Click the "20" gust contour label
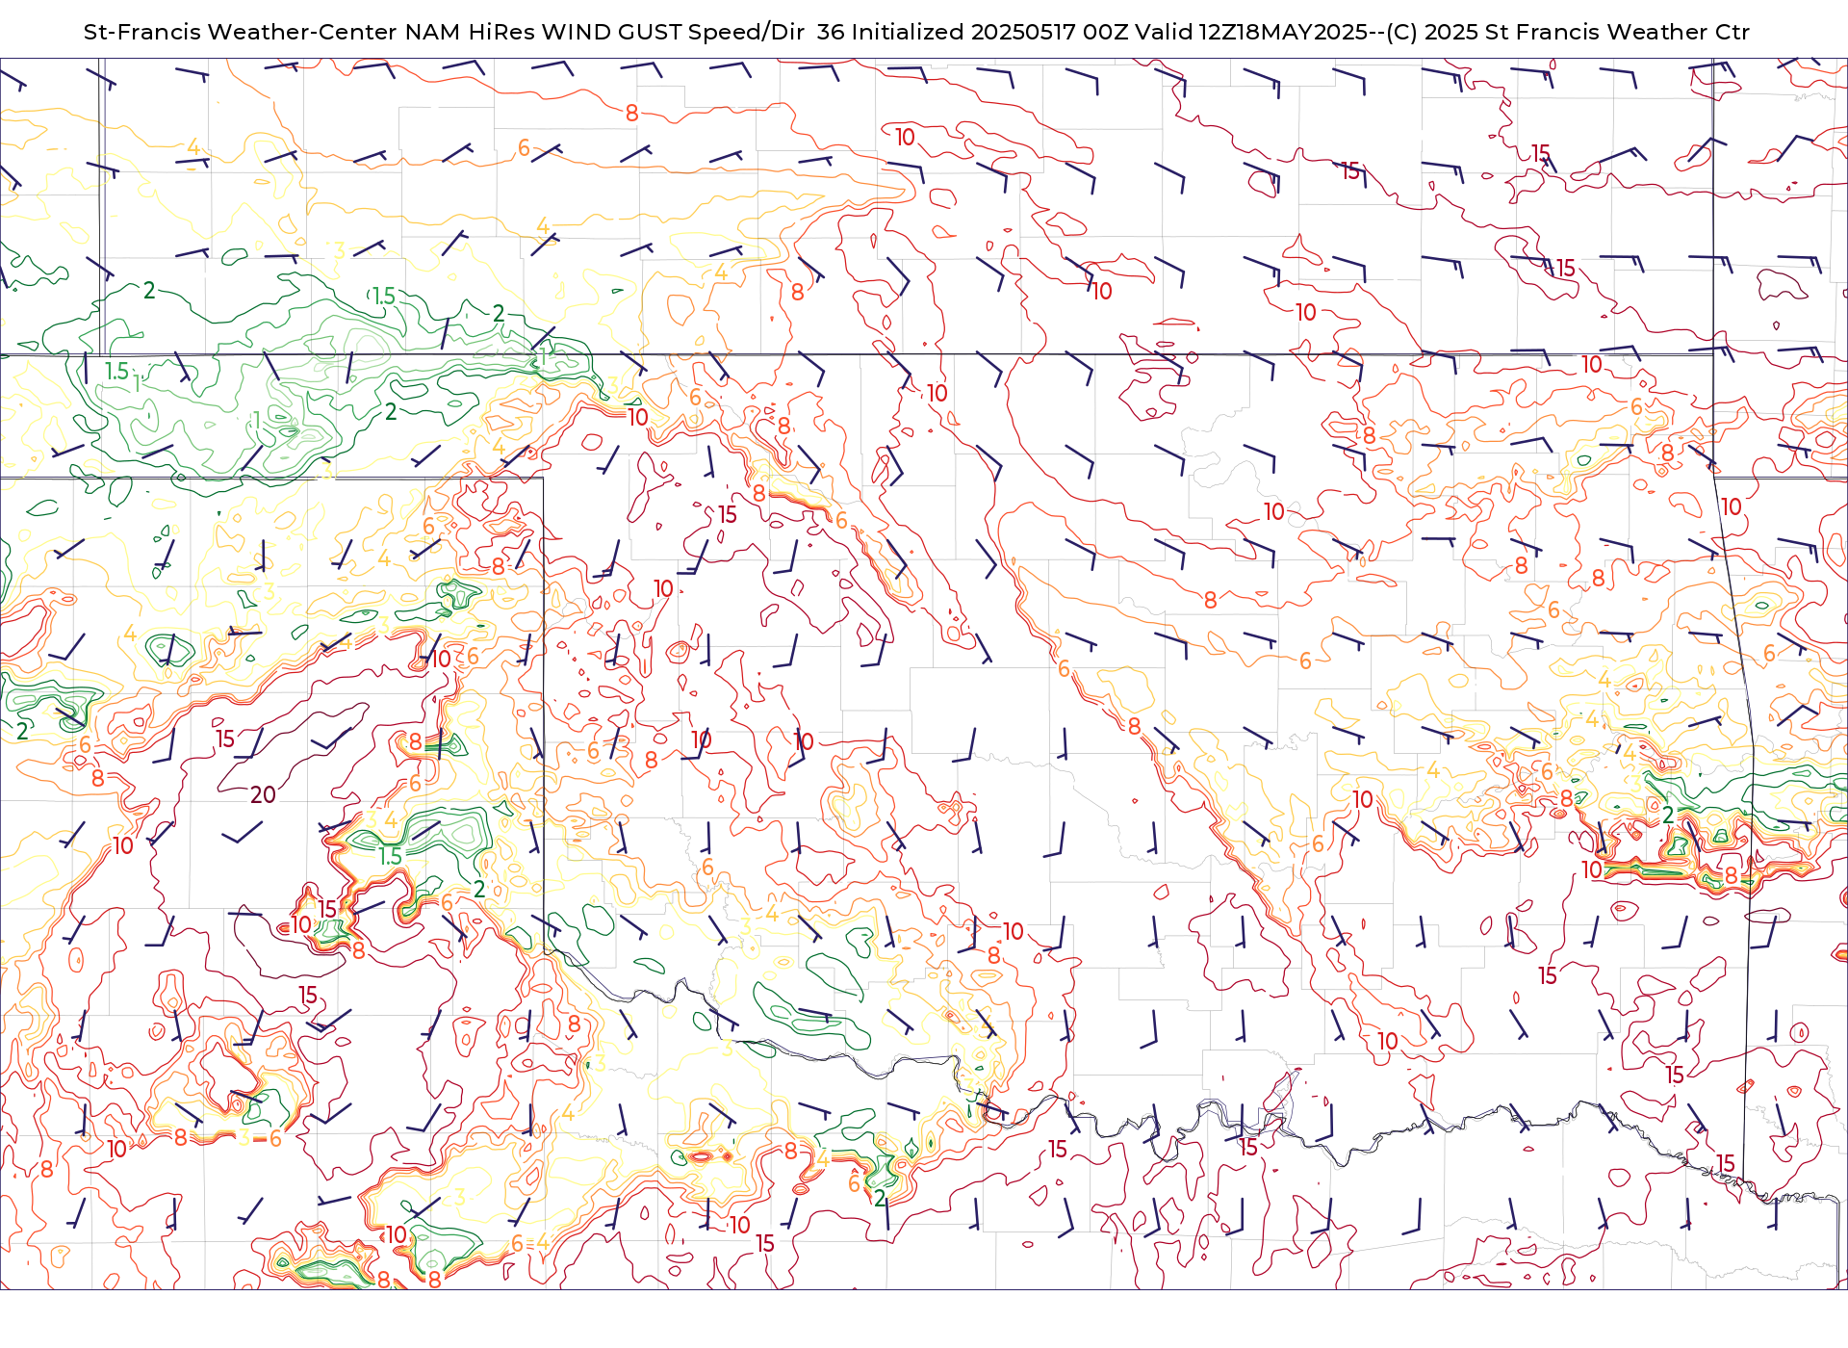The height and width of the screenshot is (1348, 1848). tap(263, 795)
